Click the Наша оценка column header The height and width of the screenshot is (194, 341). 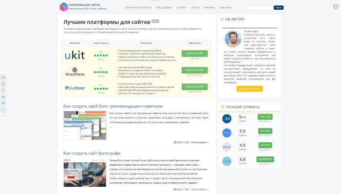[101, 43]
